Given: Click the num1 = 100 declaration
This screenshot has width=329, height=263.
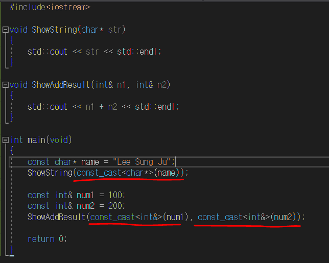Looking at the screenshot, I should click(x=77, y=195).
